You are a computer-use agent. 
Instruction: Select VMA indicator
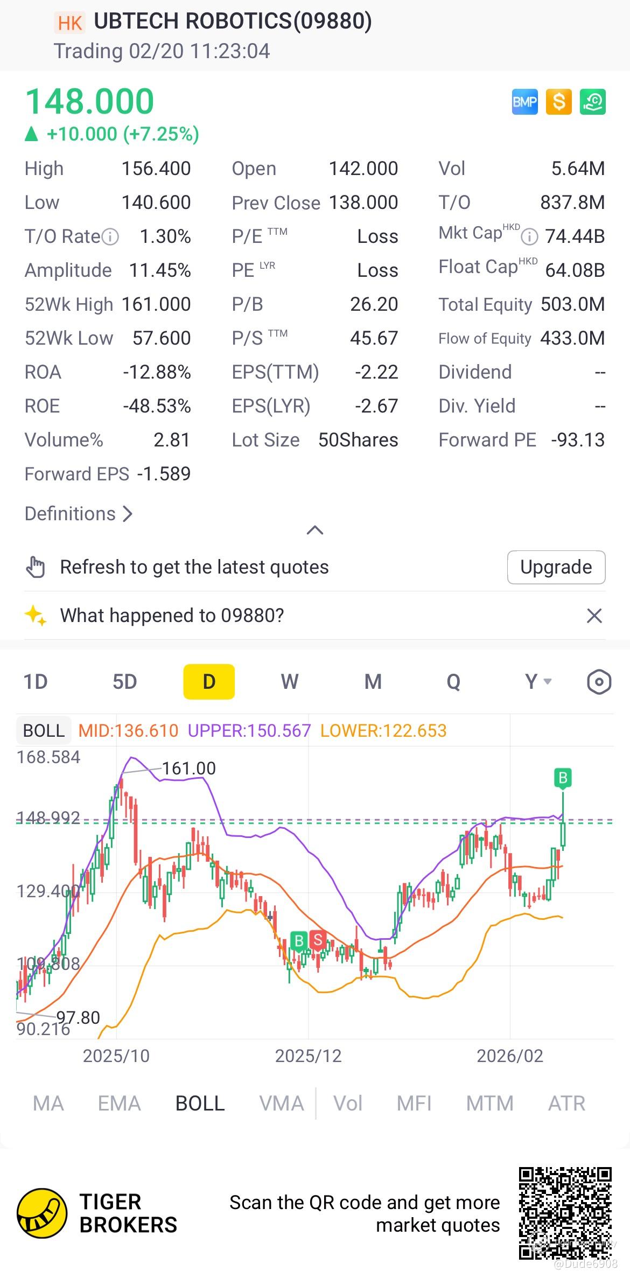click(x=282, y=1104)
